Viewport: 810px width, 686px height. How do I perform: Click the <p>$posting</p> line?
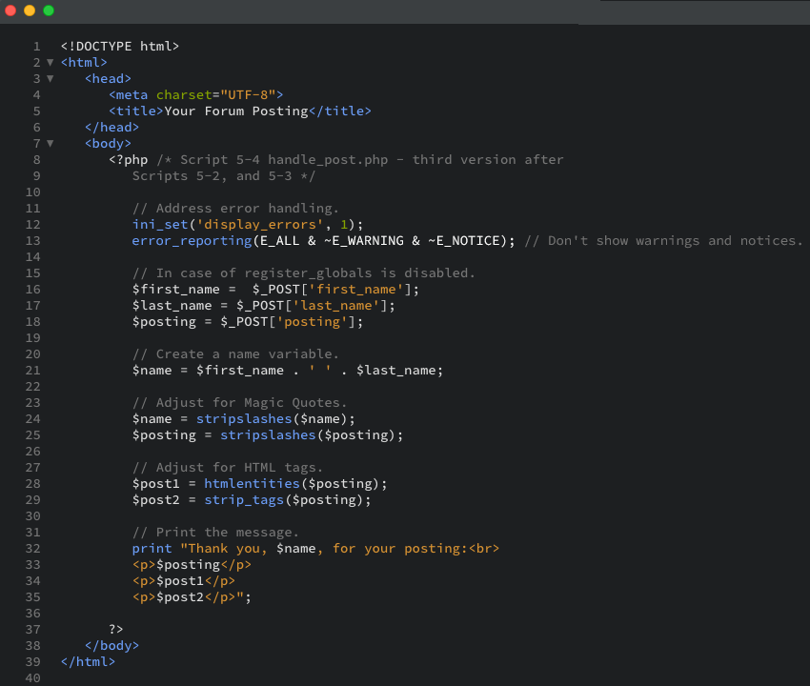point(192,565)
